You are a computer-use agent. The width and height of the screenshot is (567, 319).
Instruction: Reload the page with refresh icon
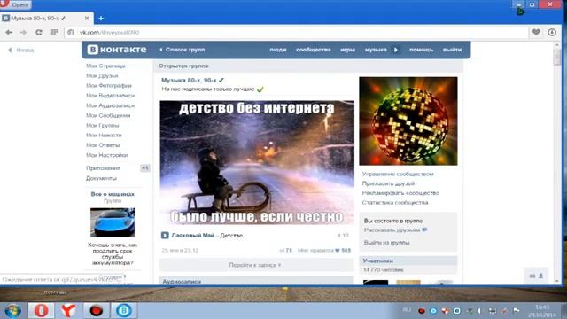click(39, 32)
